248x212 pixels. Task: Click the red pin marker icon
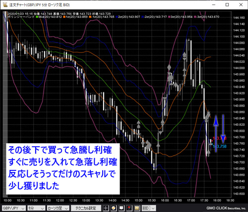click(x=129, y=208)
